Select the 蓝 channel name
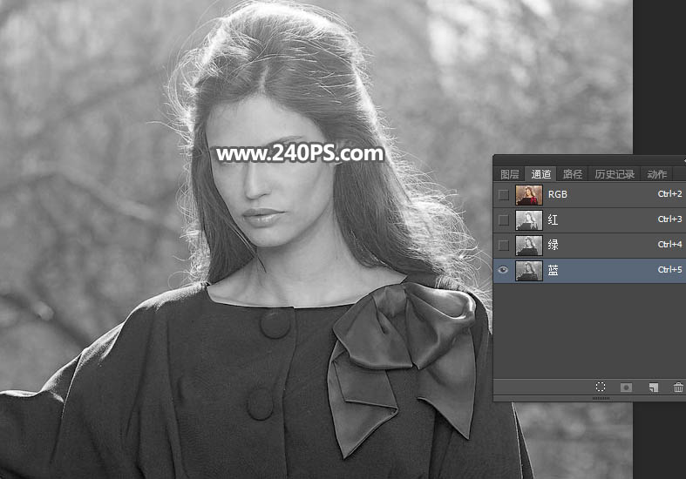686x479 pixels. coord(553,270)
